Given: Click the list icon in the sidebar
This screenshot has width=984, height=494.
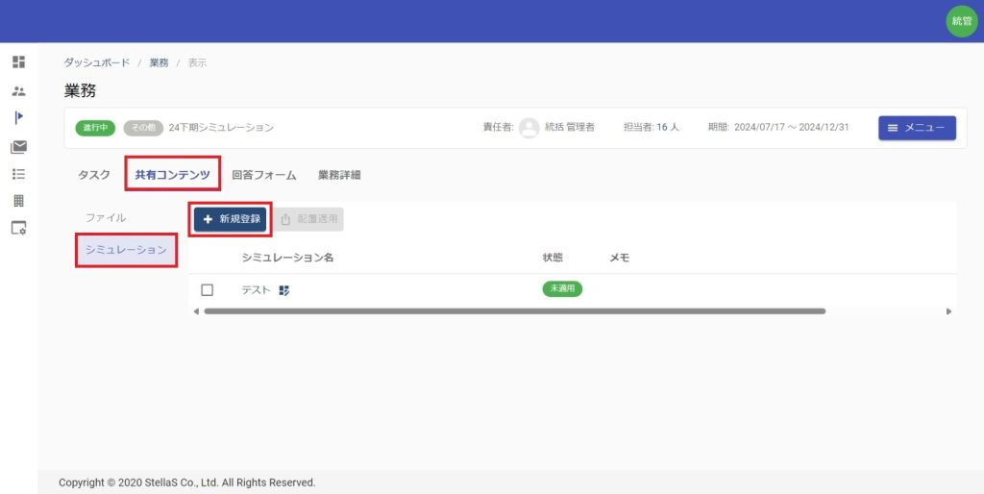Looking at the screenshot, I should click(x=18, y=174).
